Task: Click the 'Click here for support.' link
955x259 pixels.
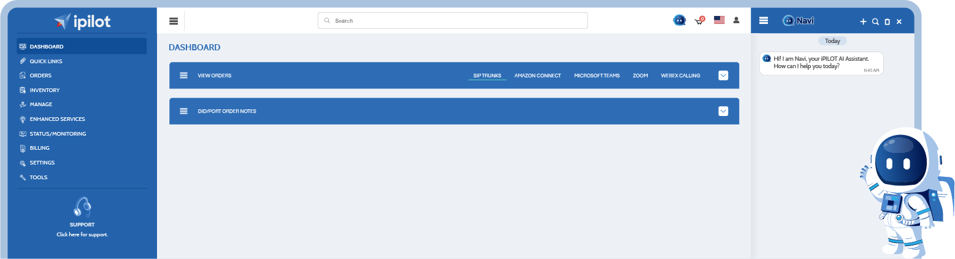Action: 82,234
